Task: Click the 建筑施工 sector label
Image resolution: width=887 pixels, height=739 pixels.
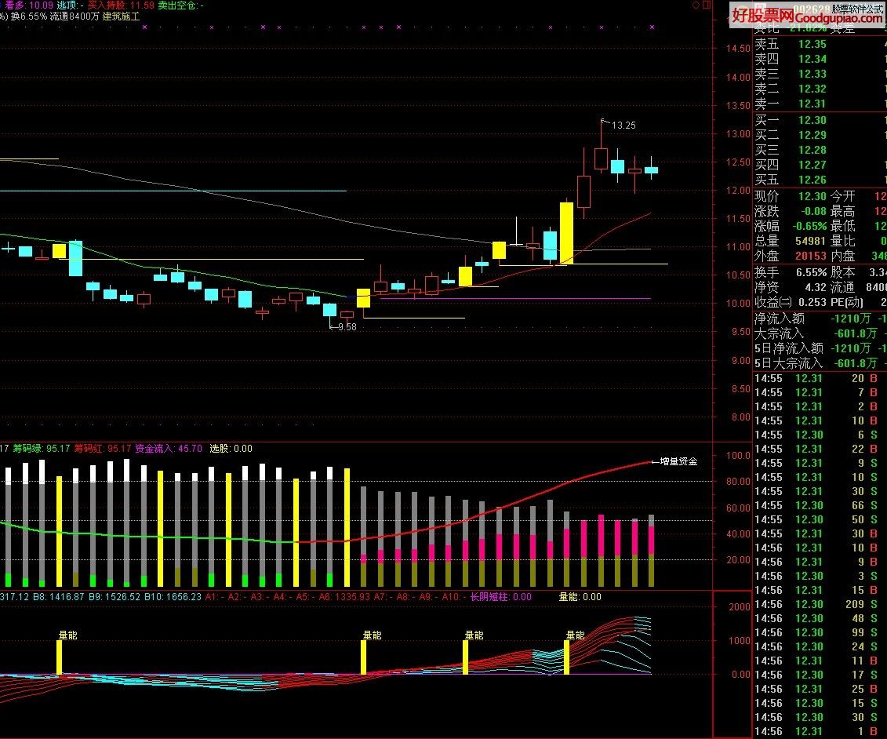Action: tap(121, 16)
